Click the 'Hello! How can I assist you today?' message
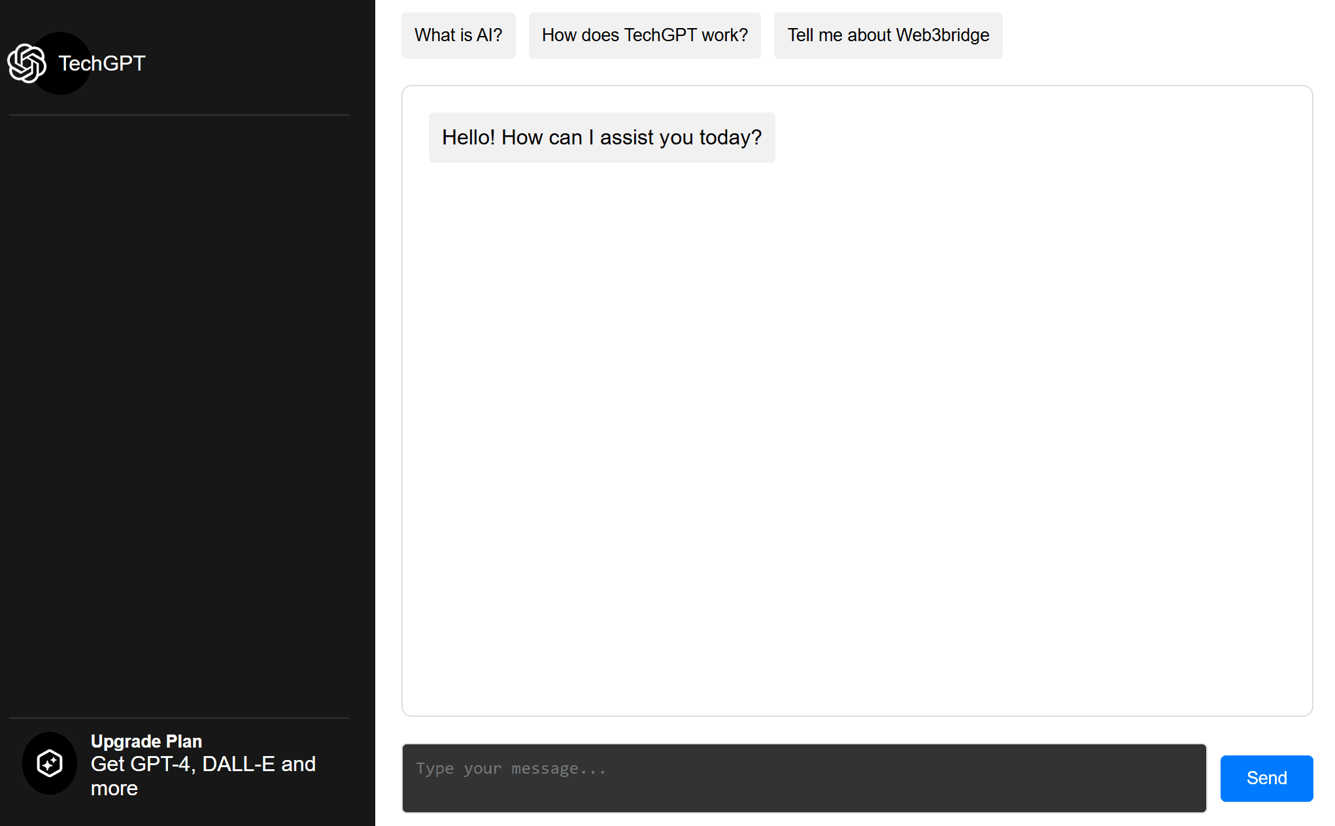 pos(601,137)
